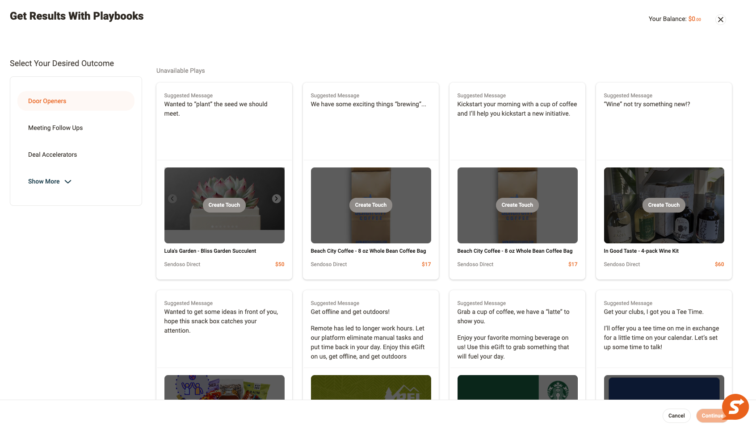Open the REI eGift thumbnail
This screenshot has width=756, height=426.
click(371, 387)
